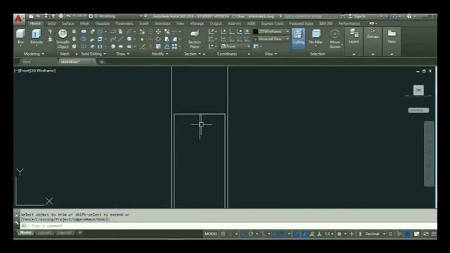Open the Unsaved View dropdown
450x253 pixels.
pyautogui.click(x=271, y=39)
